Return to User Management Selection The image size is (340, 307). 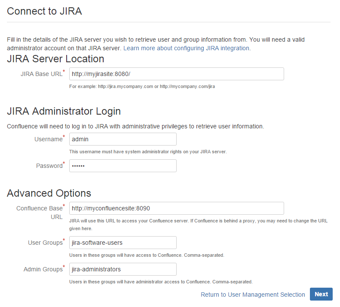[253, 295]
